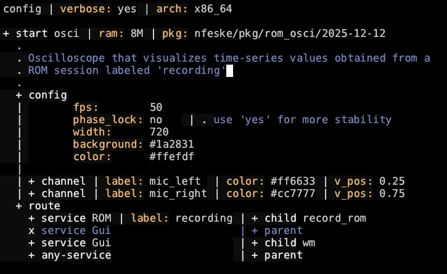447x274 pixels.
Task: Click the ram 8M value
Action: pyautogui.click(x=137, y=33)
